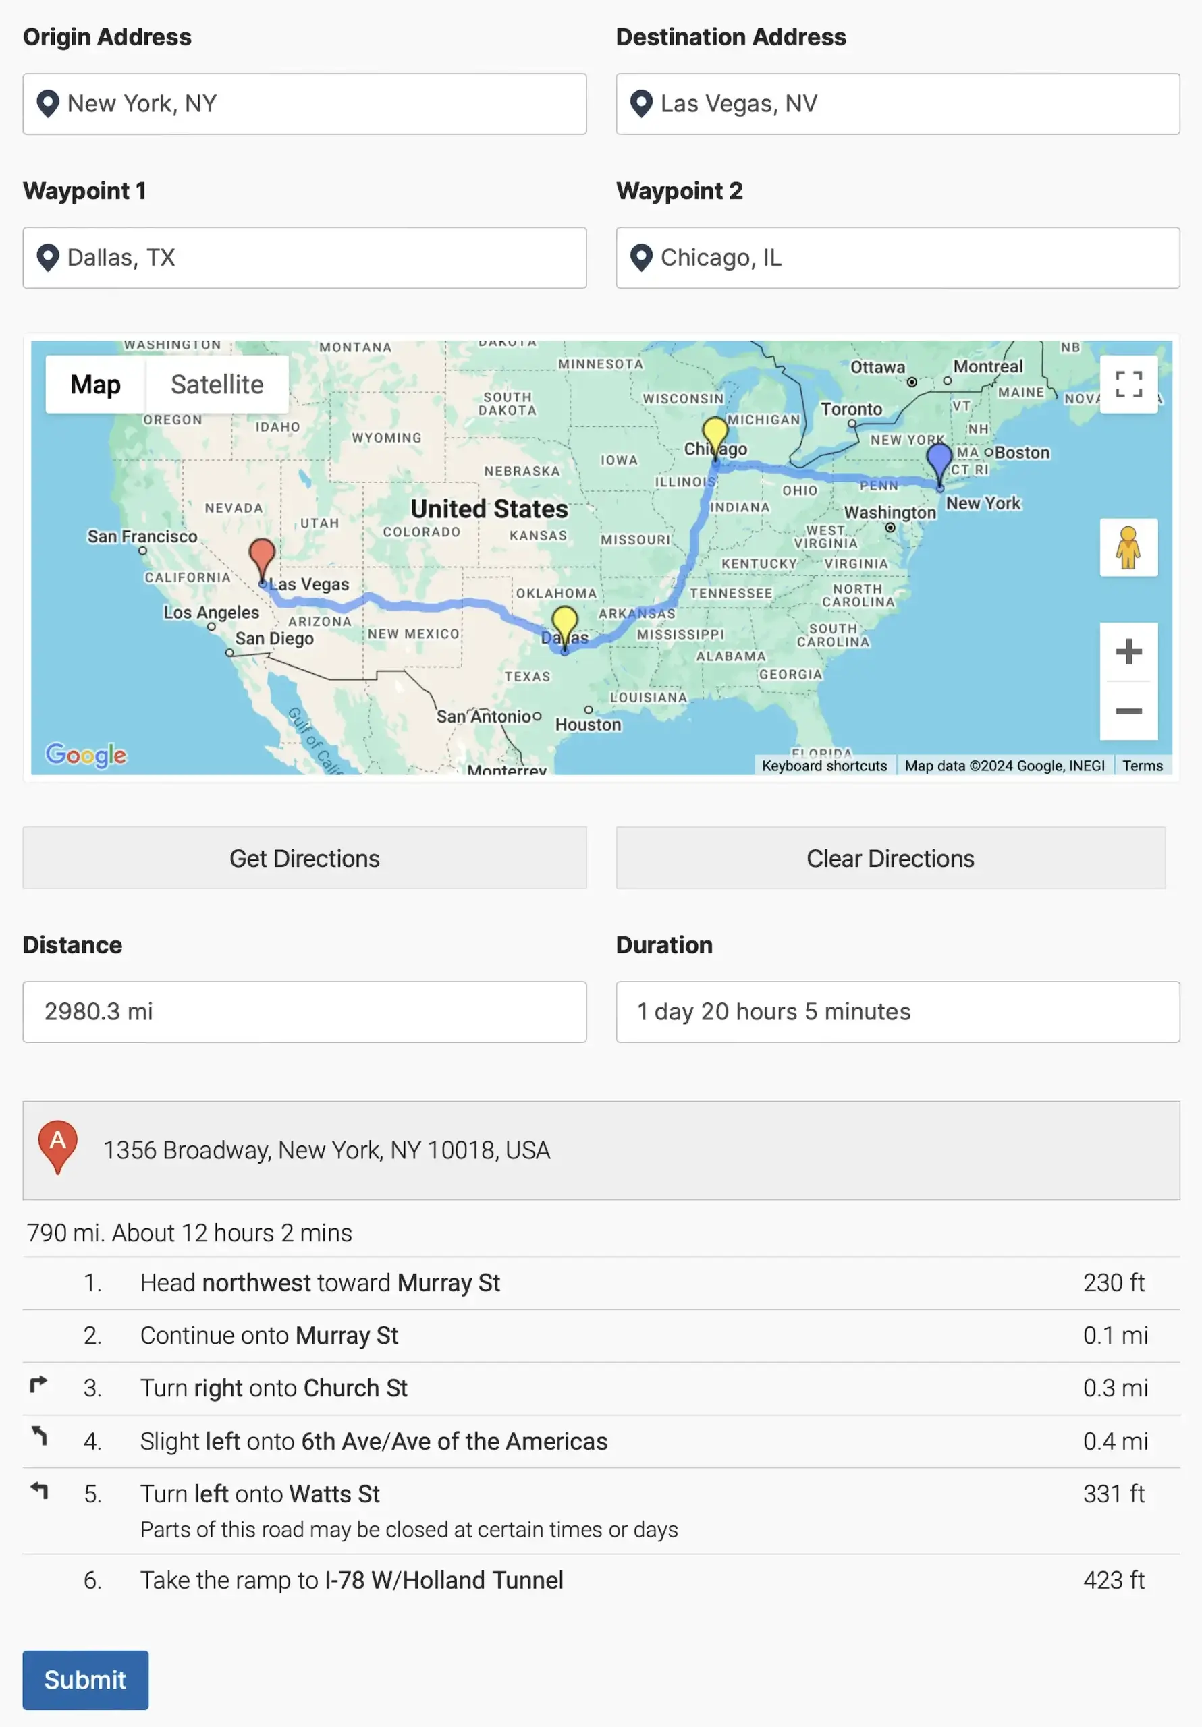Click the yellow Dallas waypoint marker

pos(564,624)
